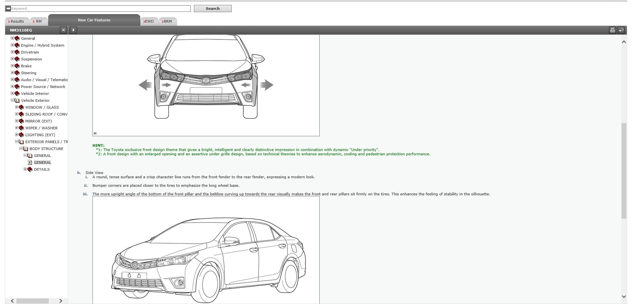Open the Results tab

[x=16, y=21]
